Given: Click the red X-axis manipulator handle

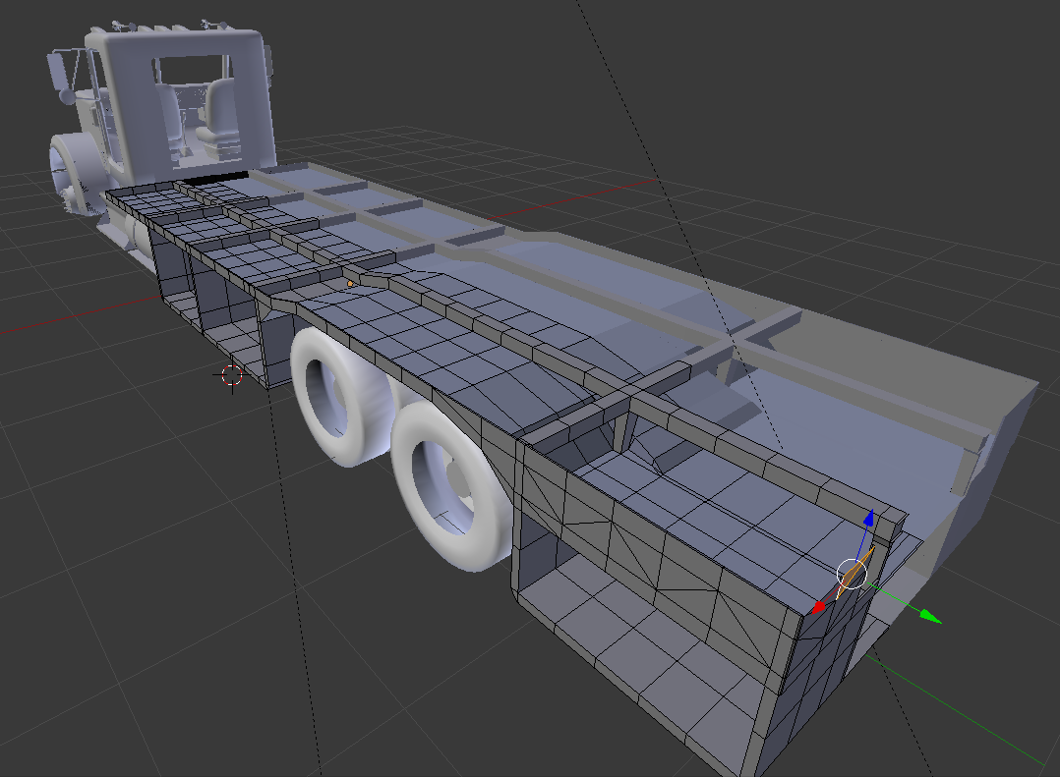Looking at the screenshot, I should (x=819, y=608).
